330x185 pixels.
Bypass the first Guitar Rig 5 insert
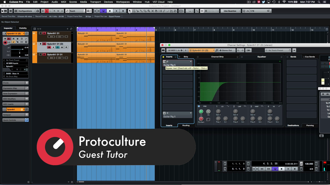click(x=164, y=62)
